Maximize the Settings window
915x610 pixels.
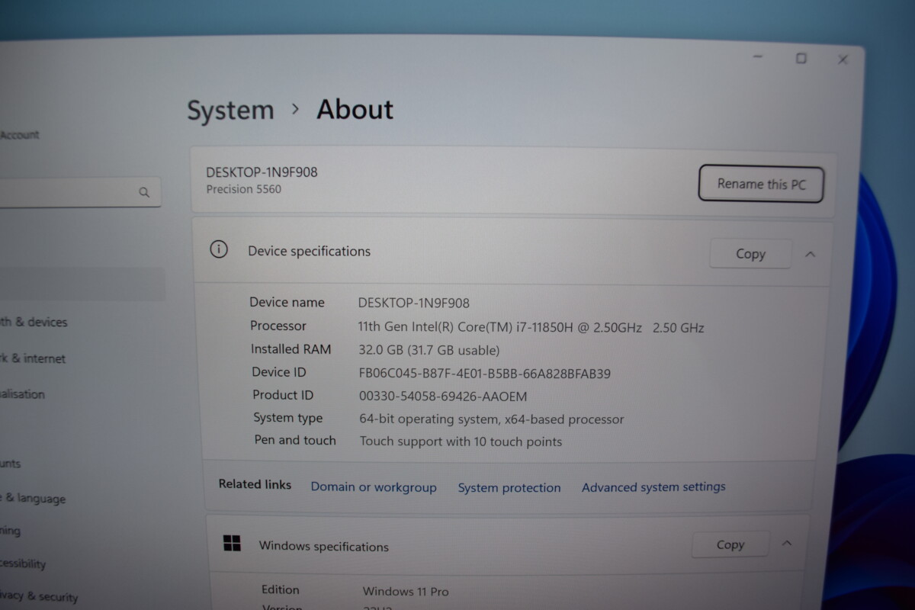[x=801, y=58]
